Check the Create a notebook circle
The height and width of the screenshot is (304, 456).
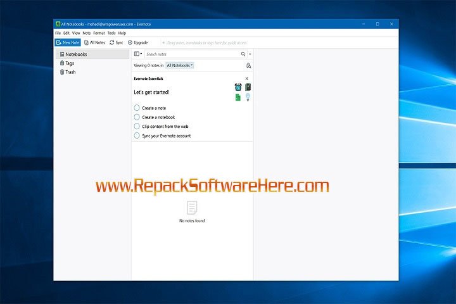point(137,117)
